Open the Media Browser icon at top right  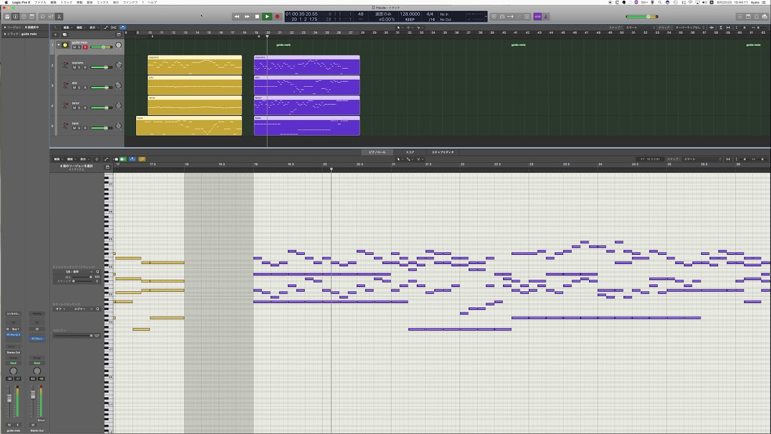[764, 16]
